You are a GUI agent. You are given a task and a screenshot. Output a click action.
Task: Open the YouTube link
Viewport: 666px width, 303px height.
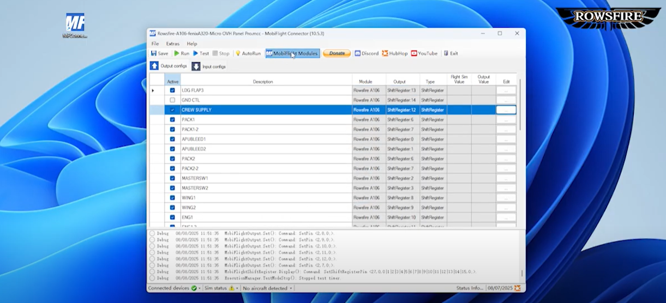(424, 53)
